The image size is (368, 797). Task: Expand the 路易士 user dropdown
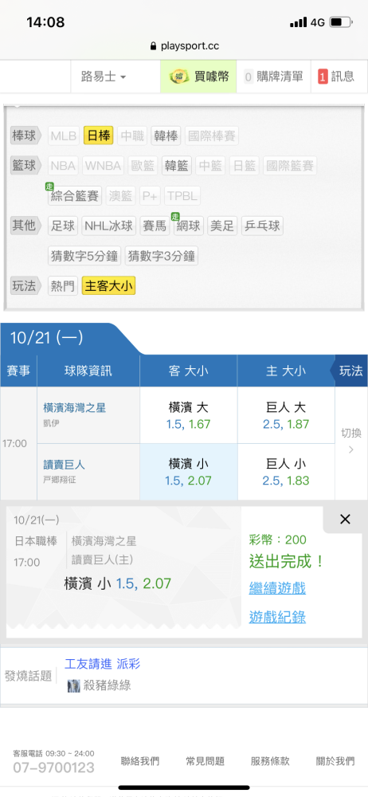point(104,77)
